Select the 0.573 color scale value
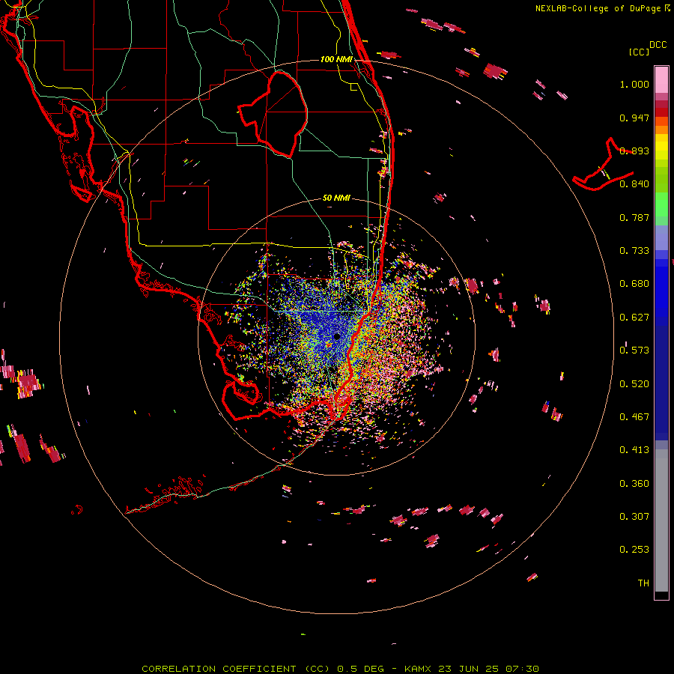Screen dimensions: 674x674 click(634, 350)
